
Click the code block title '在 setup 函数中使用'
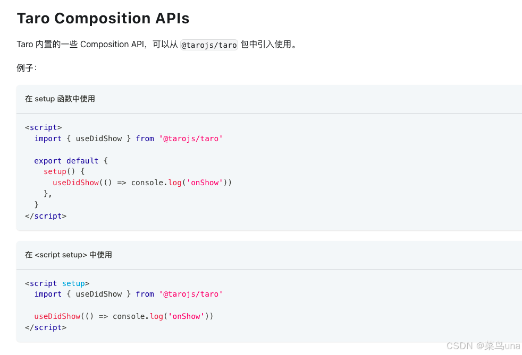point(60,99)
